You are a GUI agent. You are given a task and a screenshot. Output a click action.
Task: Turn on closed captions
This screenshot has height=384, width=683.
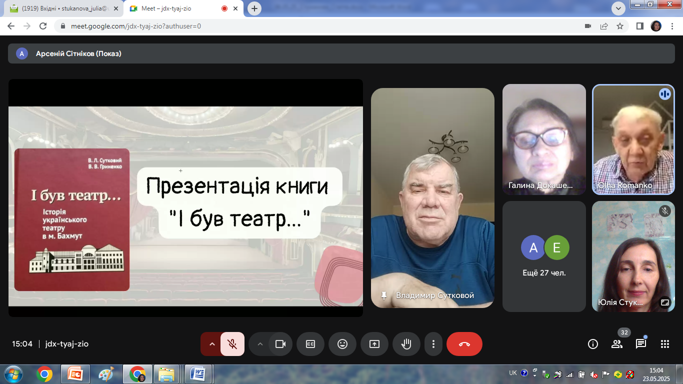310,344
